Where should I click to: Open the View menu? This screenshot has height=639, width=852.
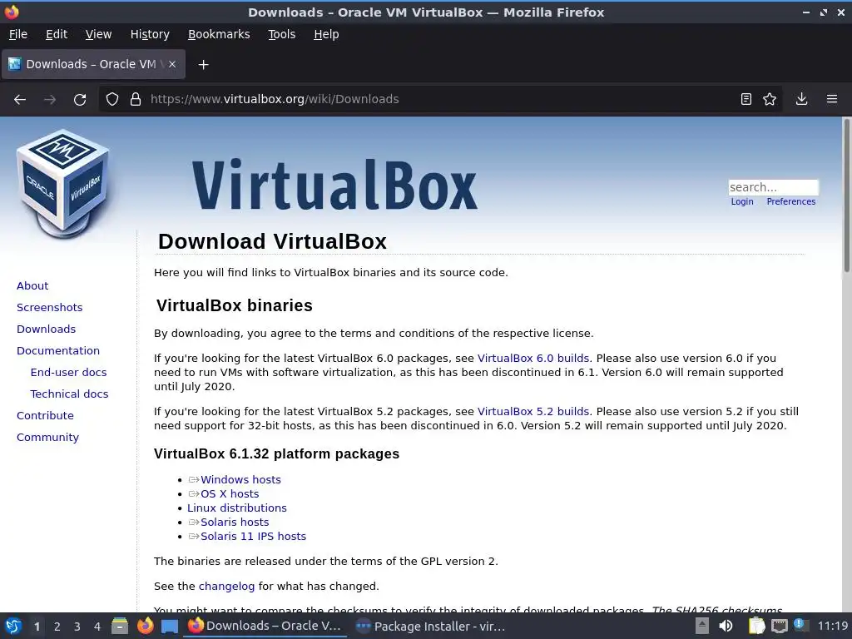click(x=98, y=34)
